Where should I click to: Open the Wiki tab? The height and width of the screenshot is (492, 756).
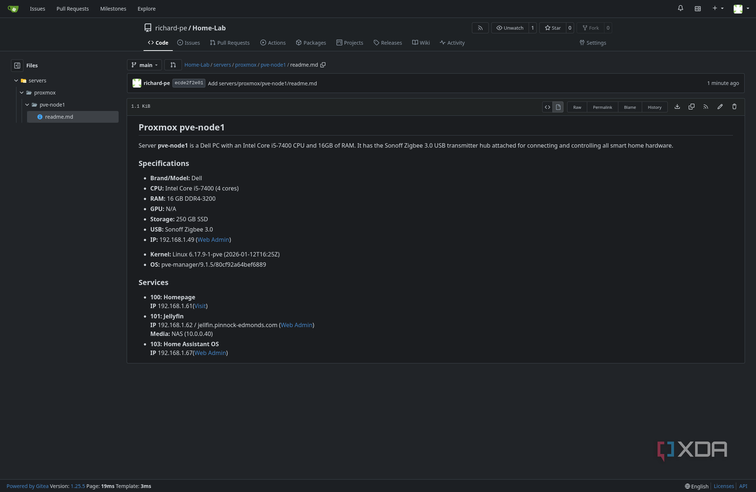(x=421, y=43)
